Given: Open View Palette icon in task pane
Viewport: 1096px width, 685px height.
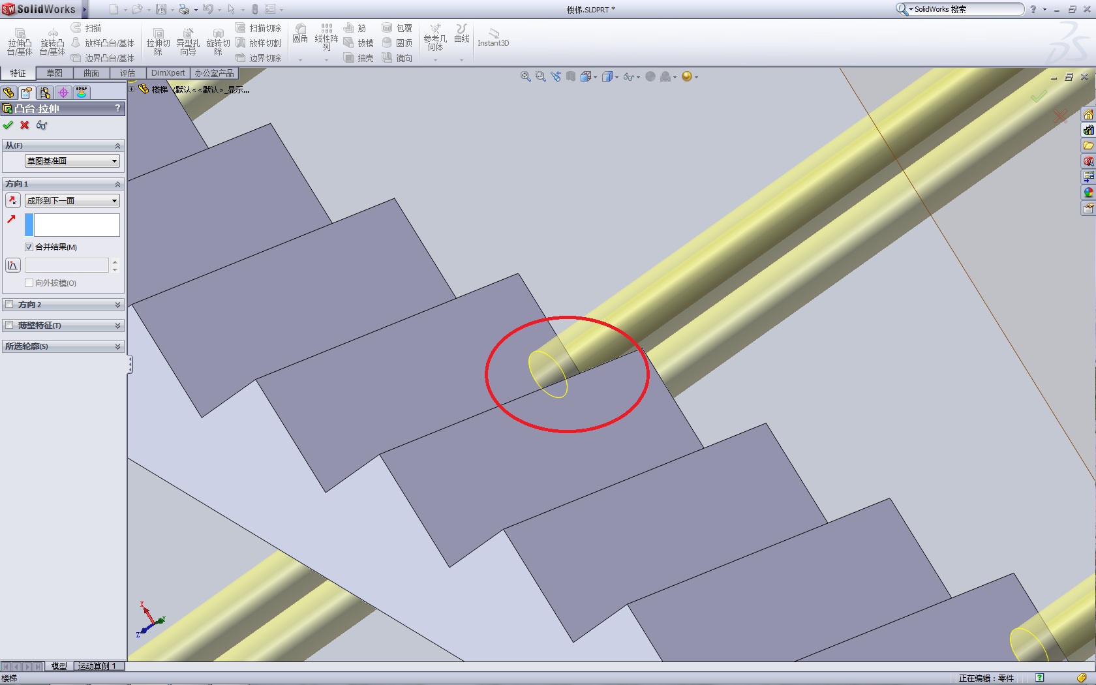Looking at the screenshot, I should click(1088, 177).
